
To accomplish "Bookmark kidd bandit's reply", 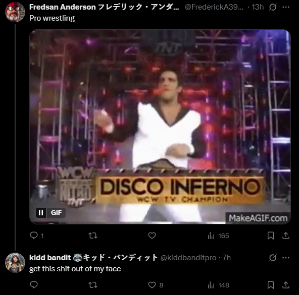I will 271,285.
